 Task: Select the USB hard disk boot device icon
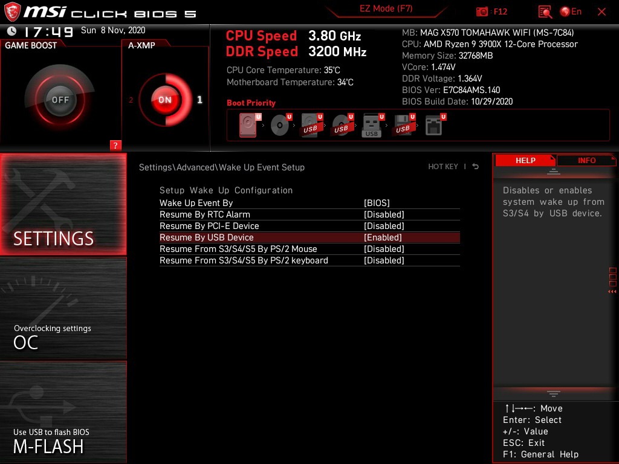pos(312,125)
